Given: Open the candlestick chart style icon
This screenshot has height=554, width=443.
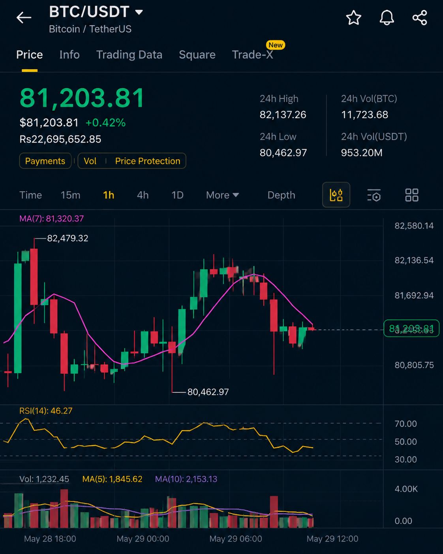Looking at the screenshot, I should point(336,195).
